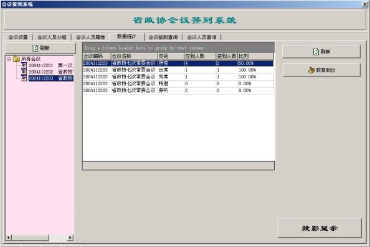The height and width of the screenshot is (247, 370).
Task: Select the 数据统计 tab
Action: click(126, 36)
